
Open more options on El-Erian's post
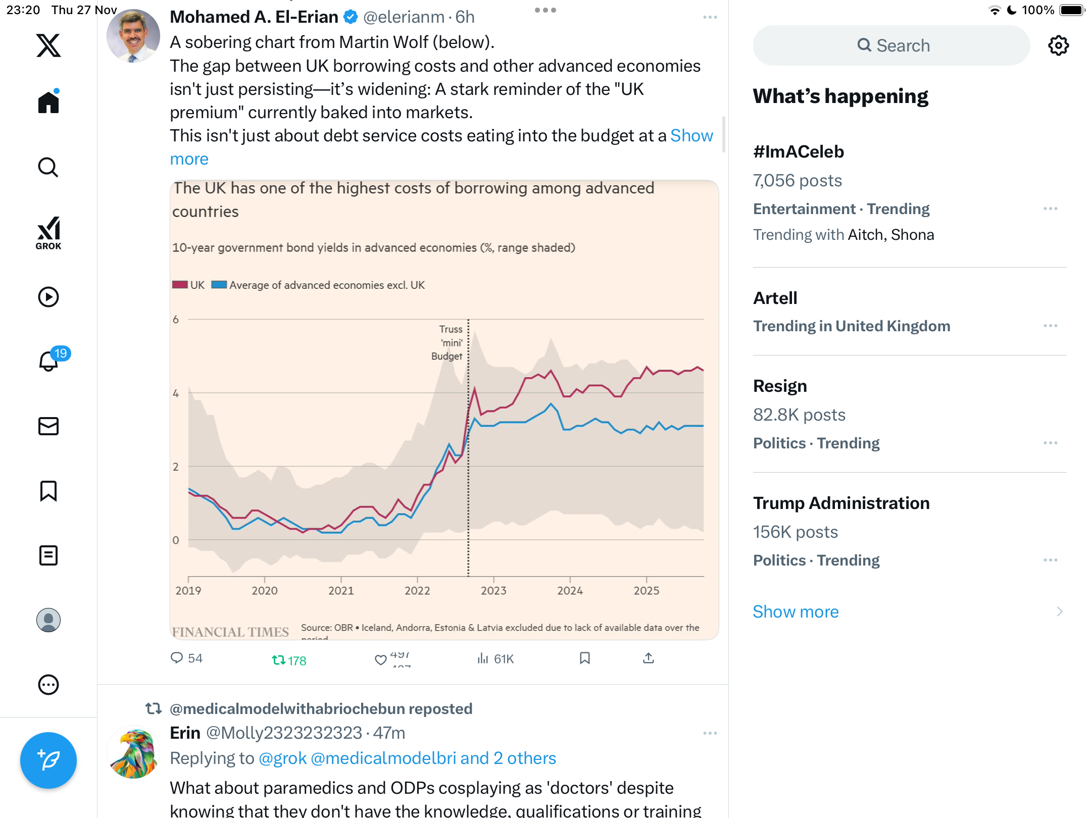[710, 17]
